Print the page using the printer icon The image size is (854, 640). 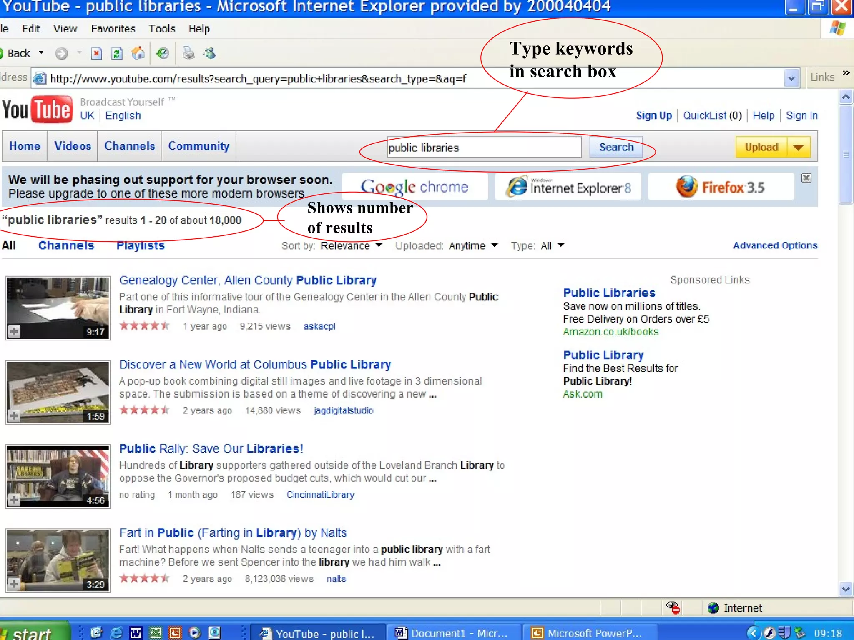tap(188, 53)
